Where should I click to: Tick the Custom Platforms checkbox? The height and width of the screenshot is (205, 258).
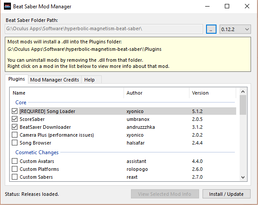pyautogui.click(x=15, y=169)
